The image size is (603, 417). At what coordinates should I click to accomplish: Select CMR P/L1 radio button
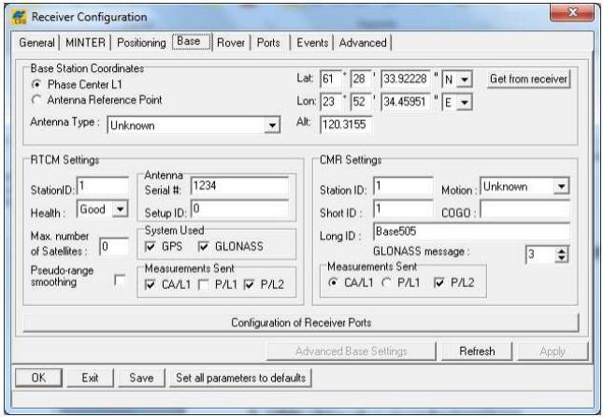pos(386,282)
